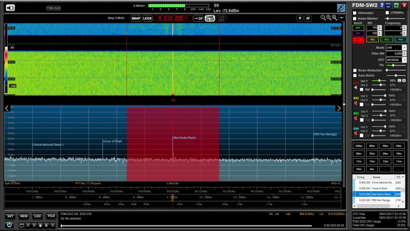The height and width of the screenshot is (231, 410).
Task: Open the MEM memory button
Action: [x=24, y=216]
